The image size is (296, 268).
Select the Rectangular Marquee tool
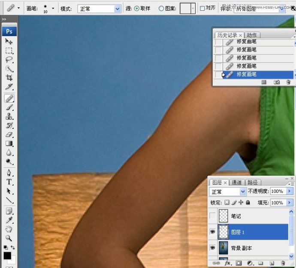click(x=9, y=51)
